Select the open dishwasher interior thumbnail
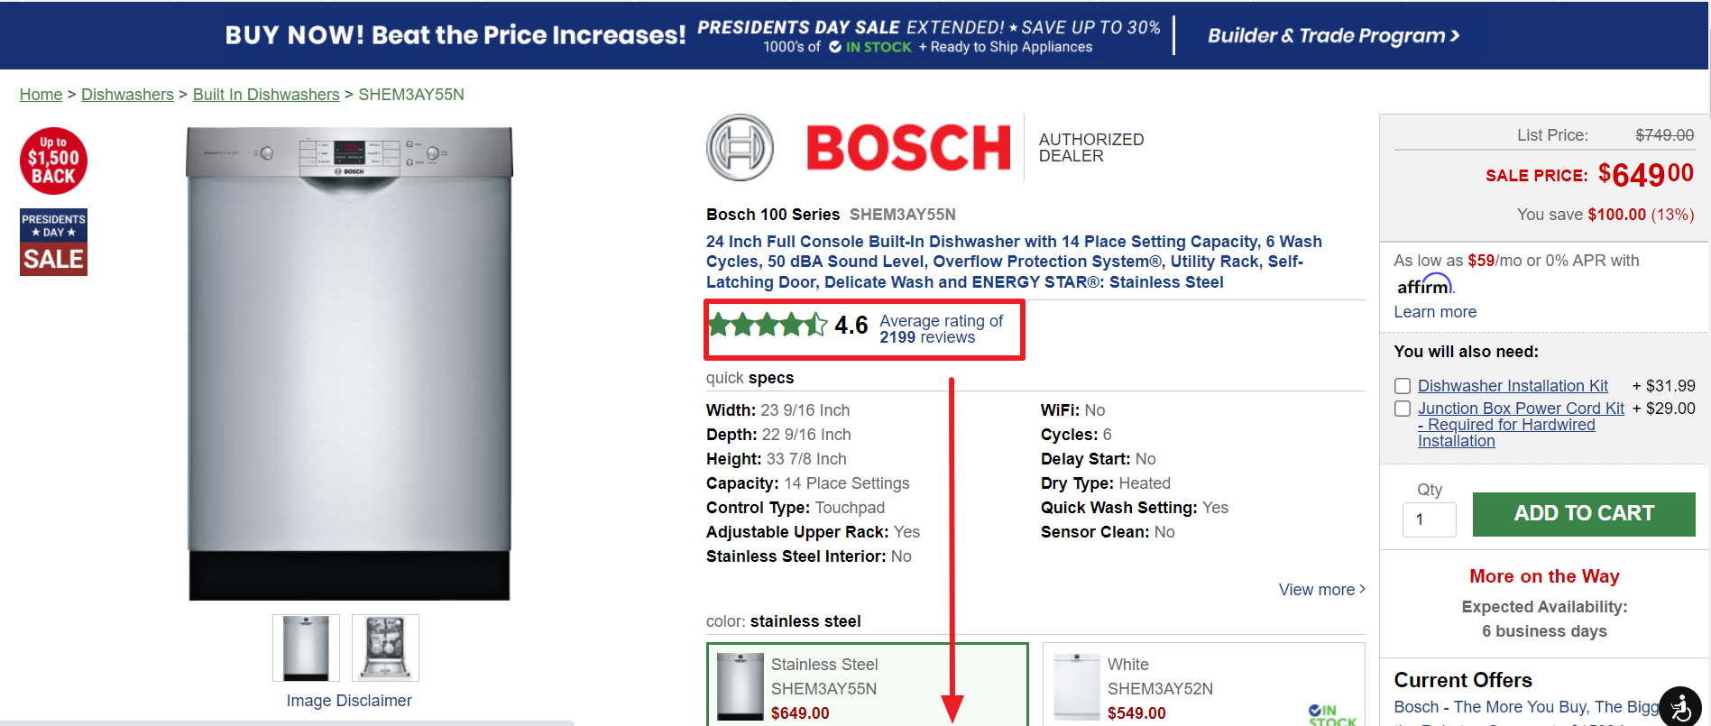This screenshot has width=1711, height=726. click(x=385, y=648)
